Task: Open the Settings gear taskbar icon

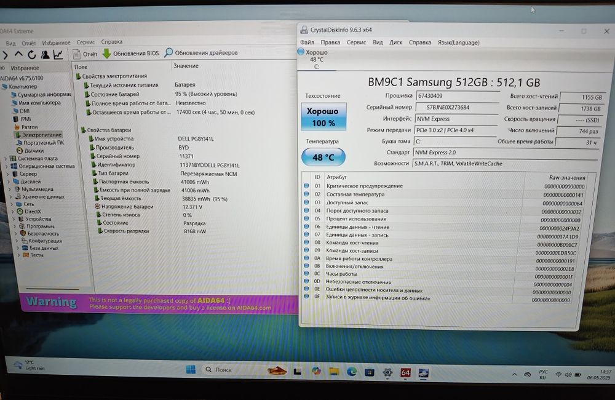Action: [x=387, y=372]
